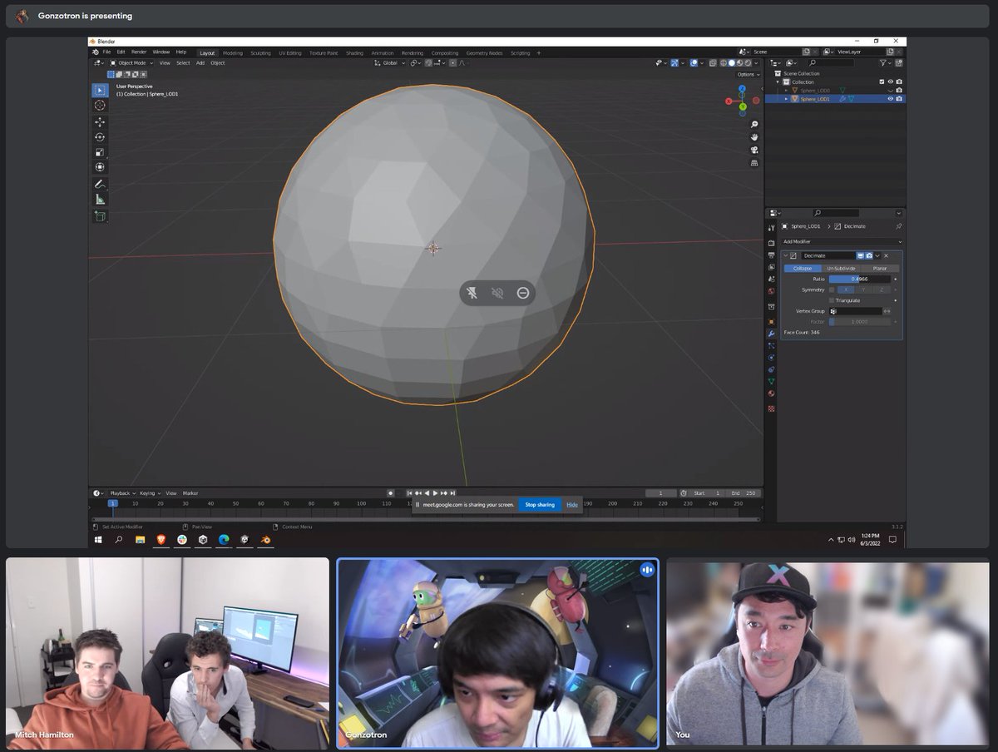Select the Add Cube tool in Blender toolbar
998x752 pixels.
coord(100,215)
